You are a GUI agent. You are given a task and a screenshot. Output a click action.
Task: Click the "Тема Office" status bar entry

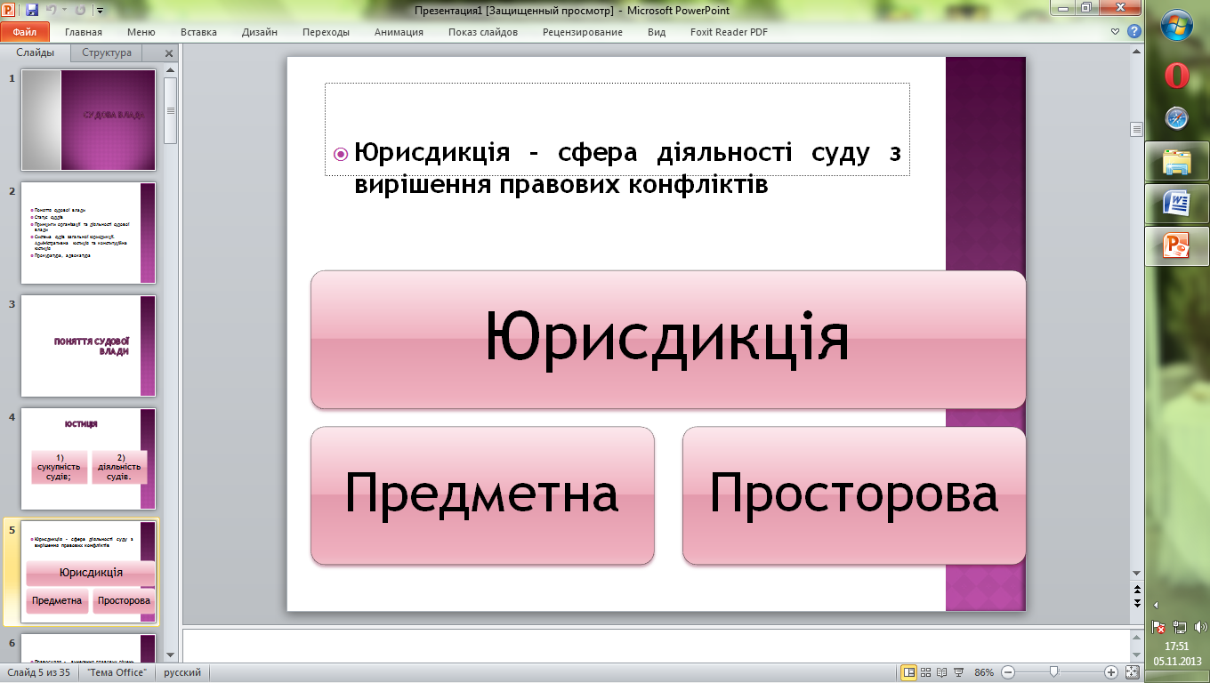118,673
